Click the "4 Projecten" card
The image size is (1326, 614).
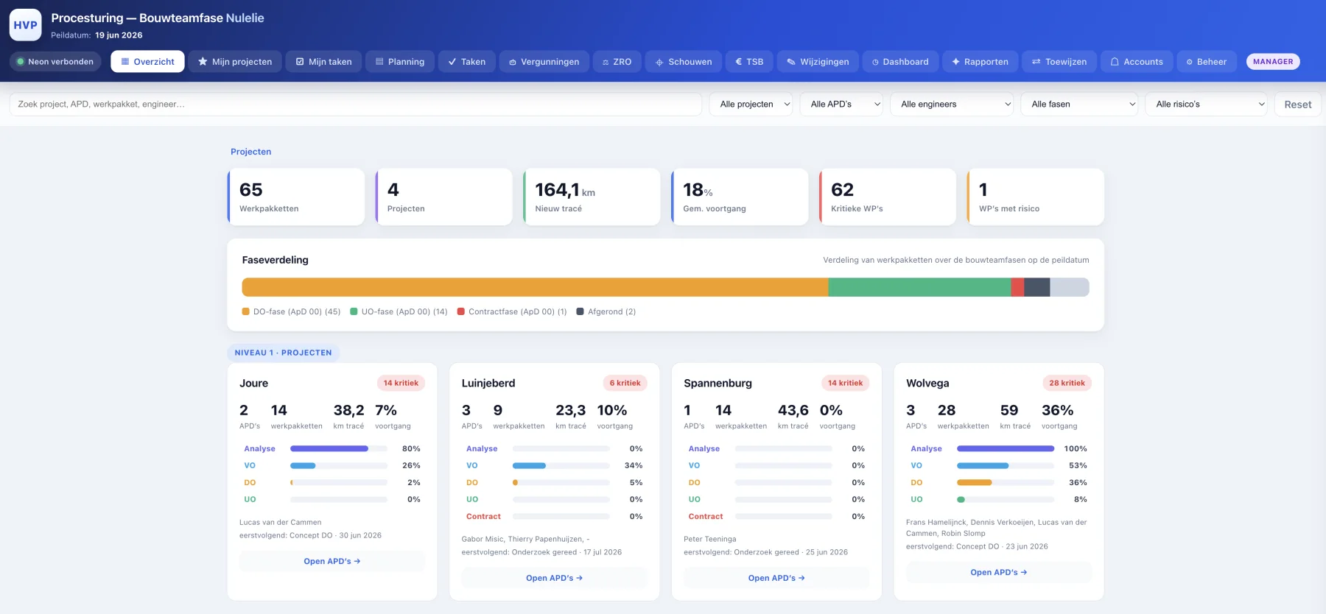click(444, 197)
